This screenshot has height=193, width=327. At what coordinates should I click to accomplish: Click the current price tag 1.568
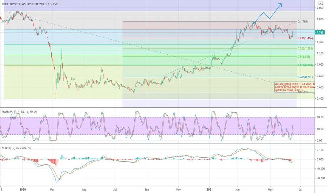tap(320, 32)
